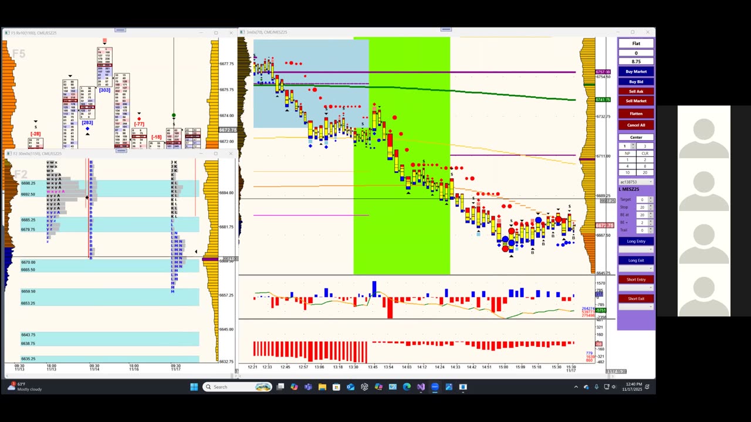Click the 6659.50 price level label
This screenshot has height=422, width=751.
point(28,291)
